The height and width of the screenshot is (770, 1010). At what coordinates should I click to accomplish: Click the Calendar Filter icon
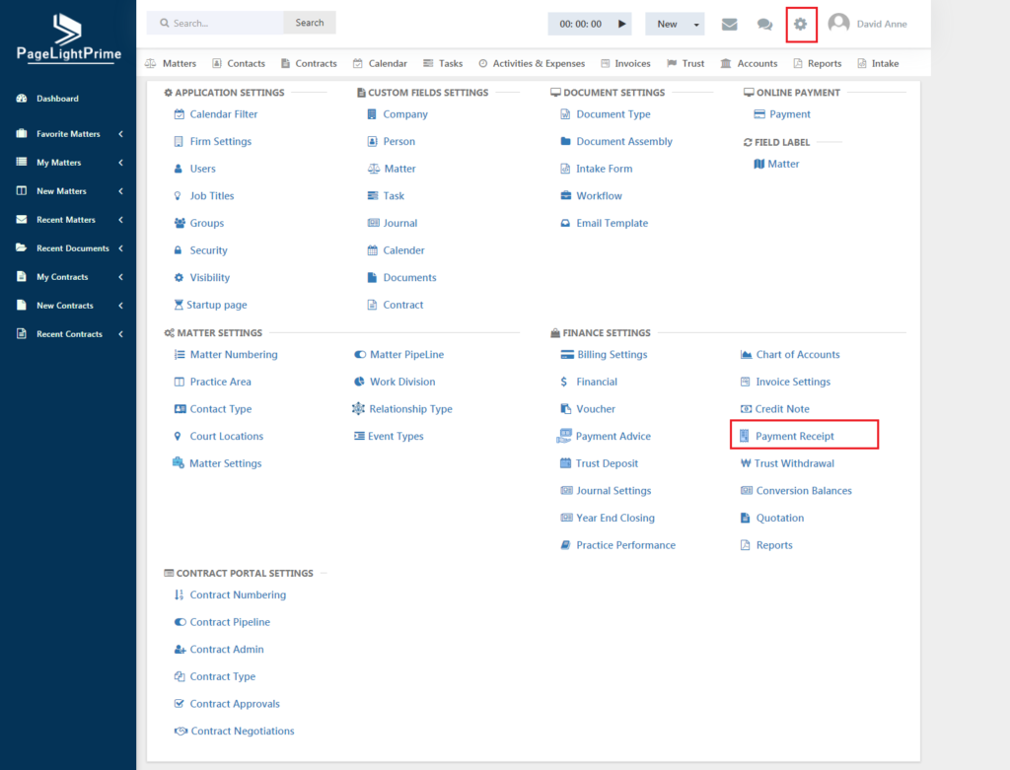click(x=180, y=114)
